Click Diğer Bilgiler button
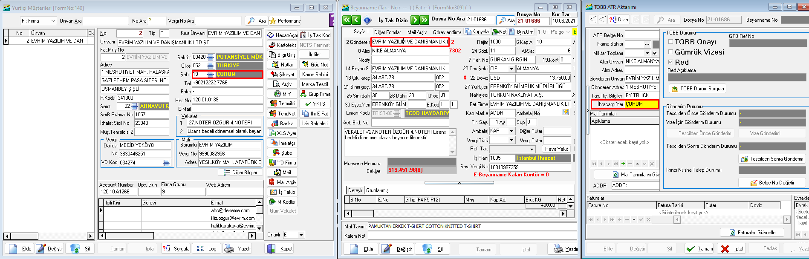Image resolution: width=809 pixels, height=259 pixels. point(240,173)
